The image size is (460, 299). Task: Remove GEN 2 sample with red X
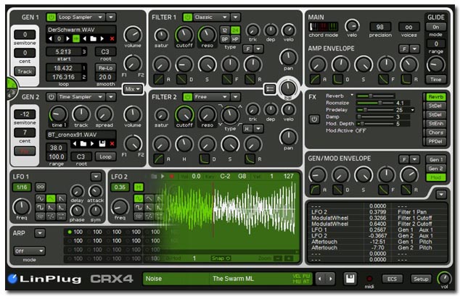112,144
